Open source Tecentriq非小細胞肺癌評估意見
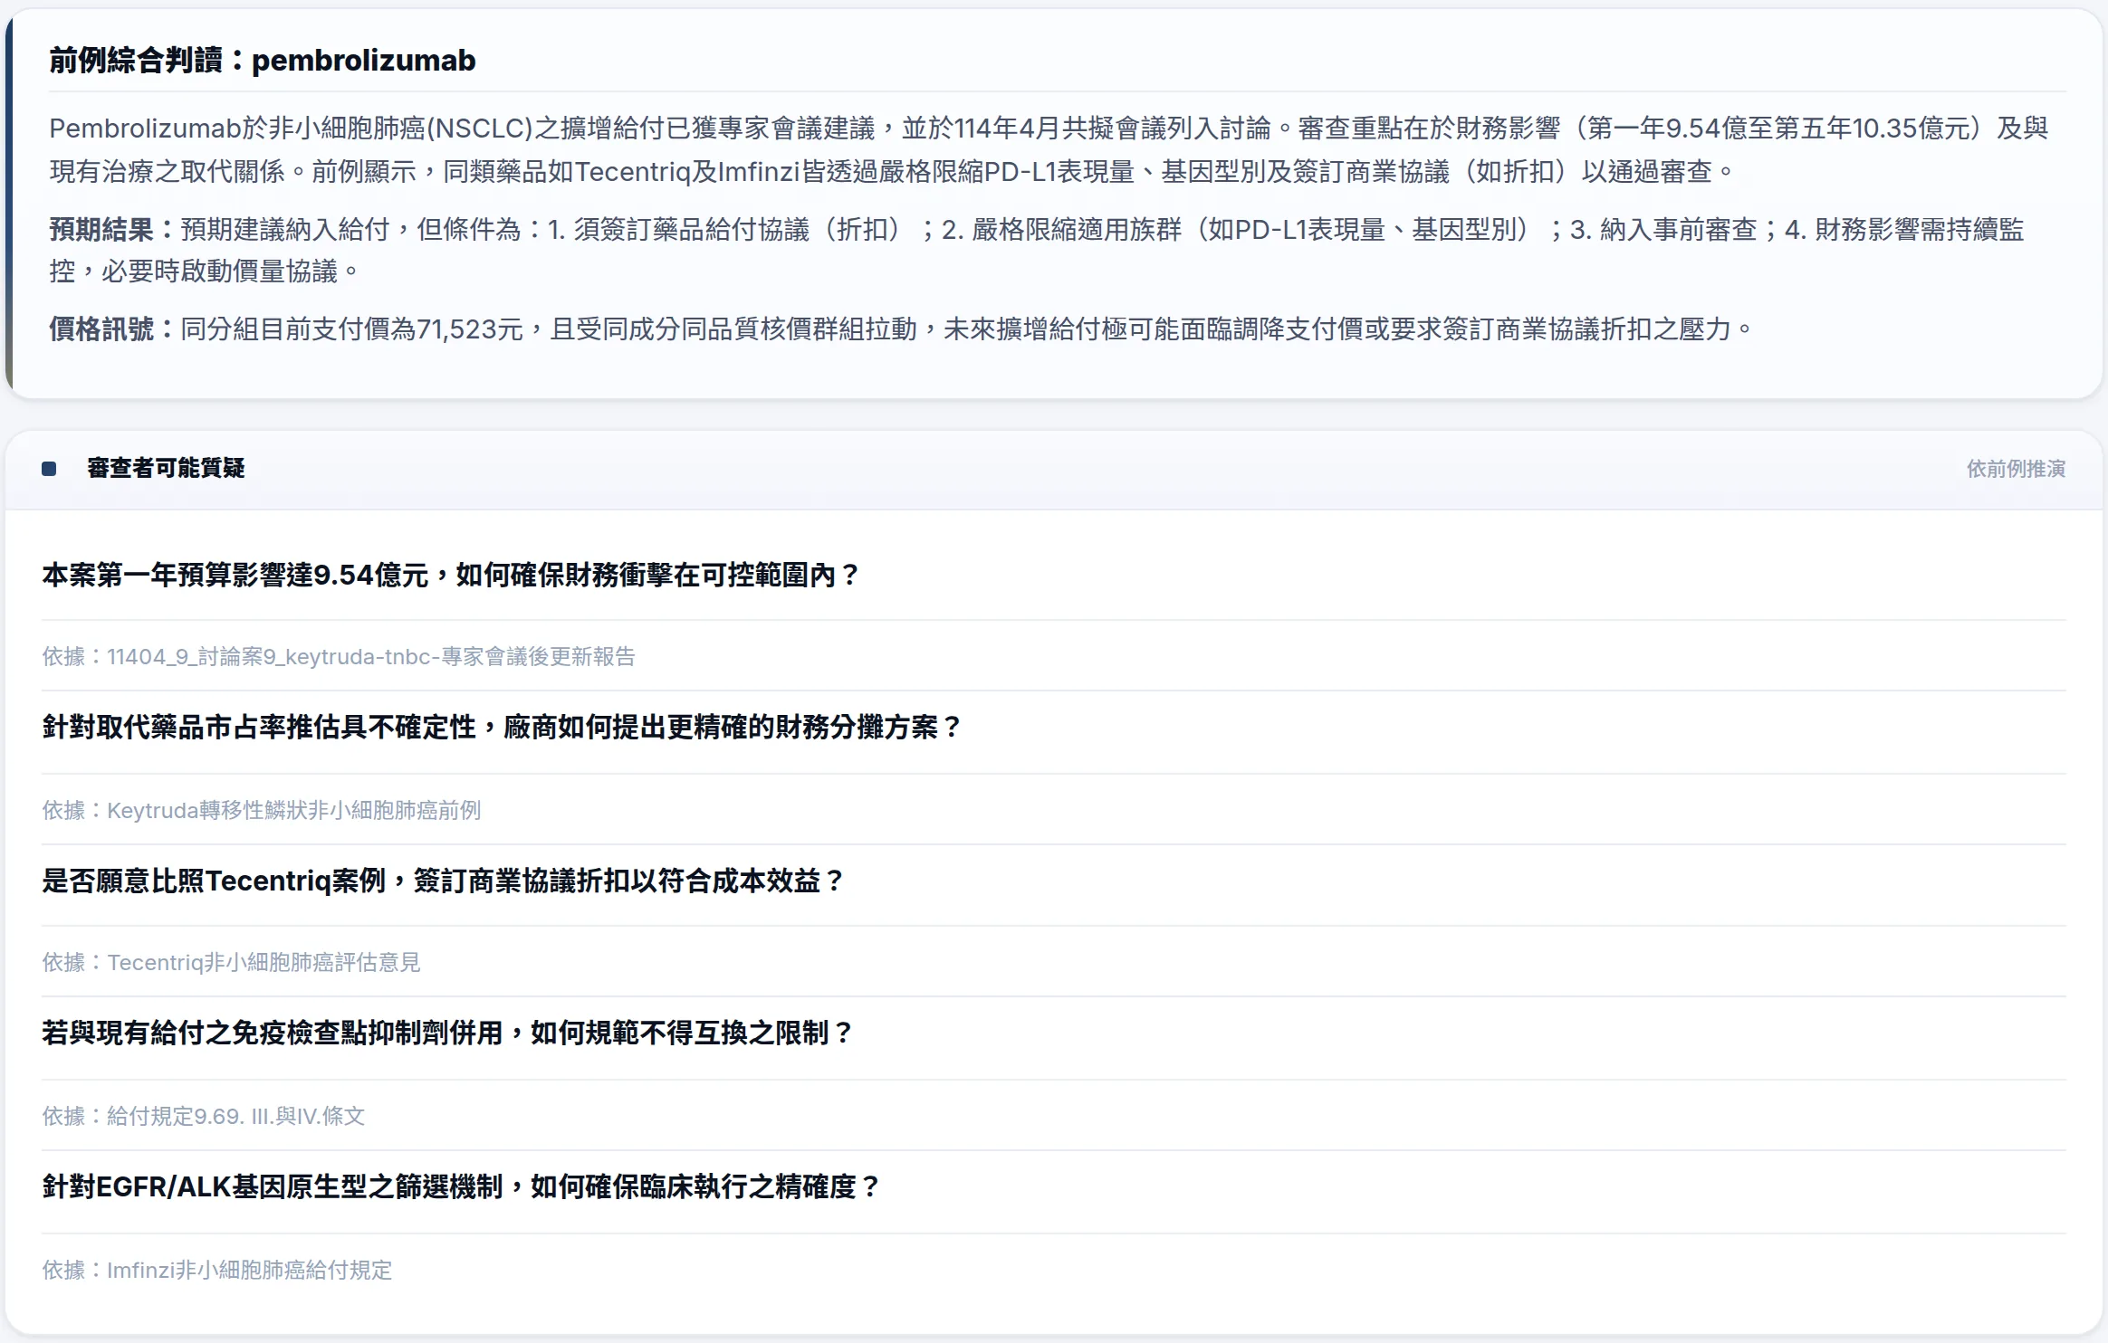This screenshot has width=2108, height=1343. tap(231, 962)
